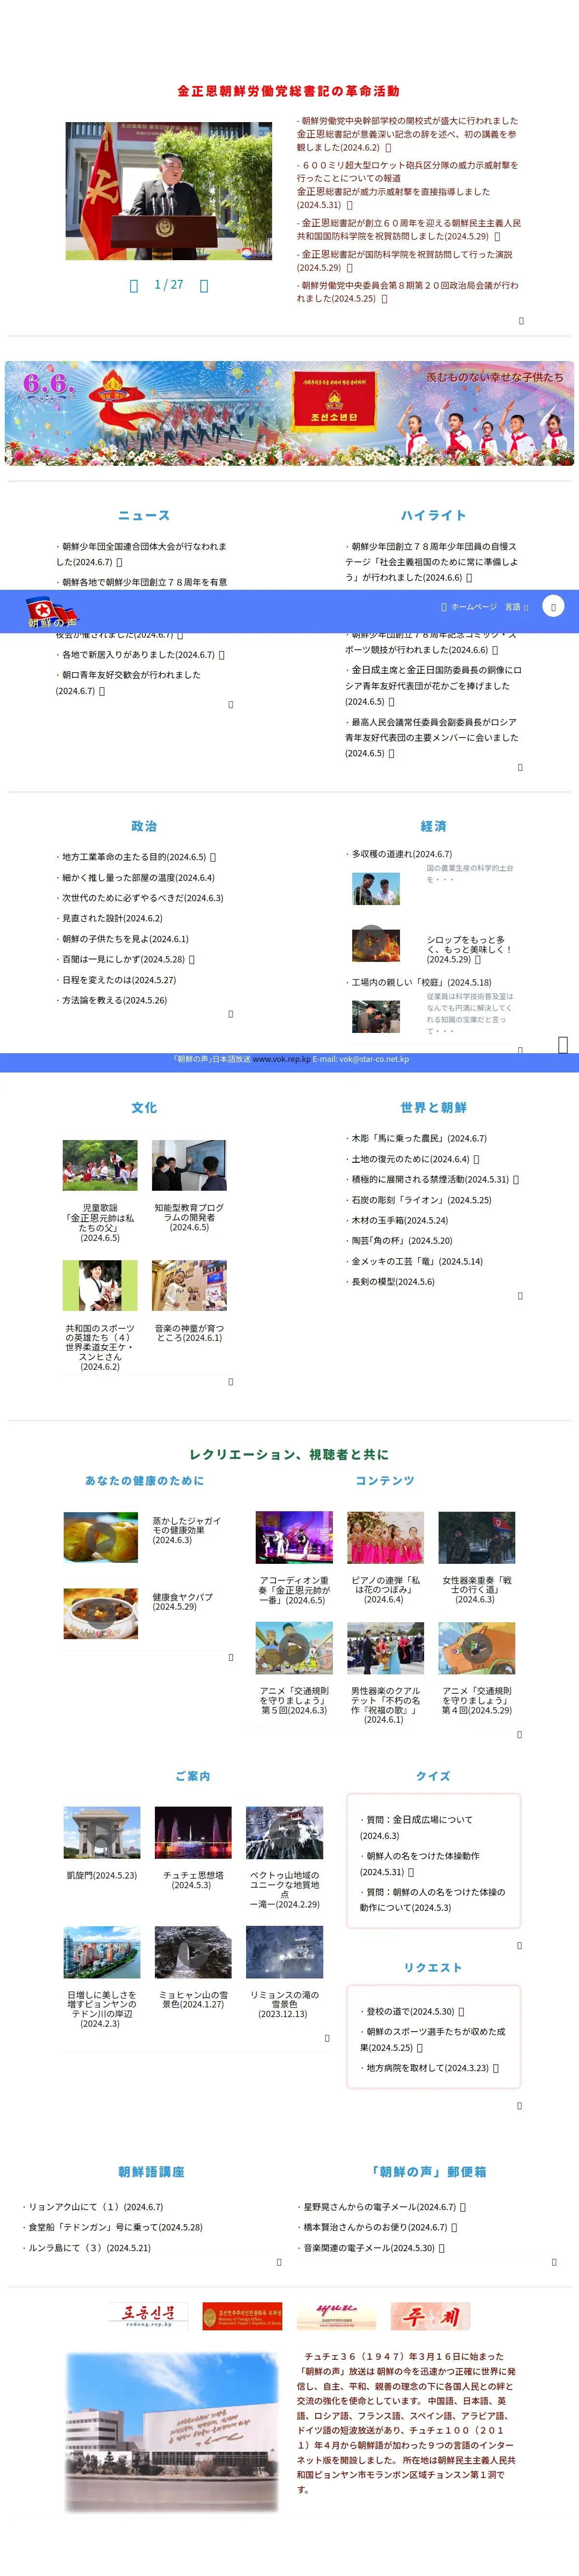This screenshot has width=579, height=2576.
Task: Play the traffic rules anime episode 5 video
Action: coord(294,1647)
